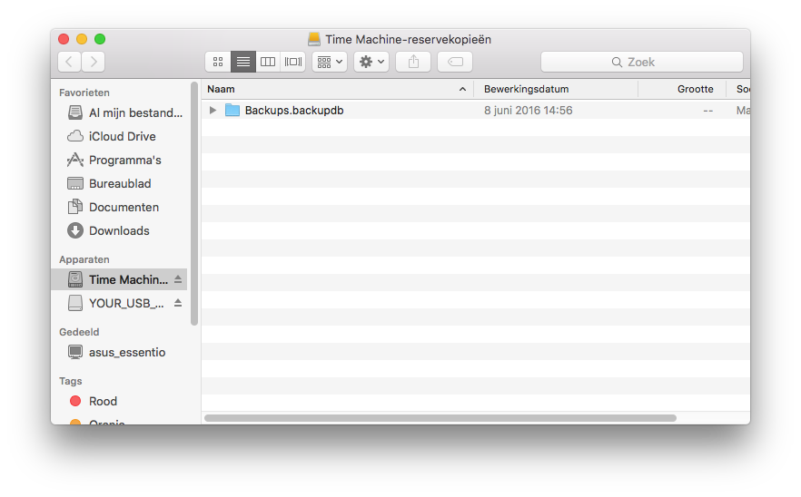This screenshot has height=497, width=801.
Task: Toggle sort direction arrow in Naam column
Action: 462,89
